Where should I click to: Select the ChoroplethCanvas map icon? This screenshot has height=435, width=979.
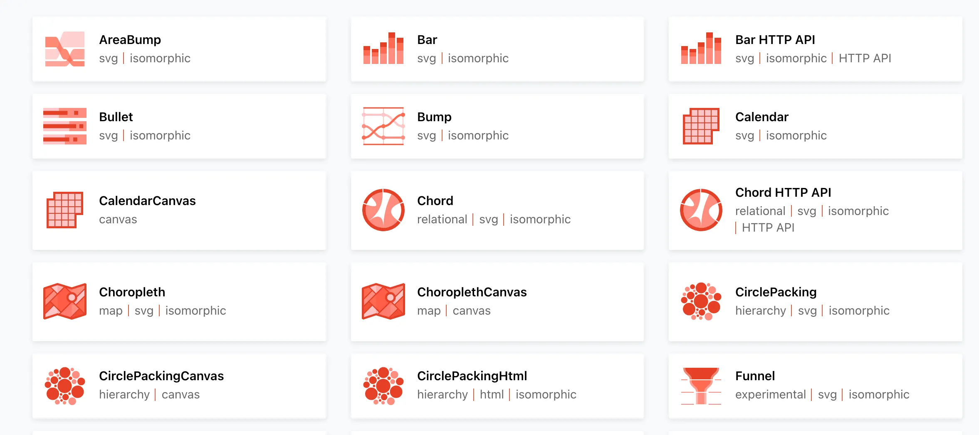(x=383, y=301)
